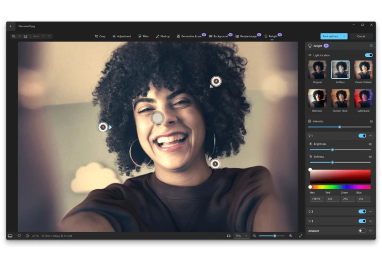Click the Hex color input field
Image resolution: width=382 pixels, height=267 pixels.
(x=317, y=199)
